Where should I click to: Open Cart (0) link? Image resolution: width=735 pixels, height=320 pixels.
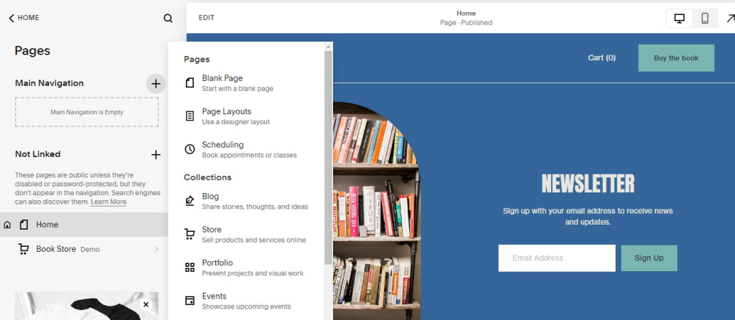602,57
